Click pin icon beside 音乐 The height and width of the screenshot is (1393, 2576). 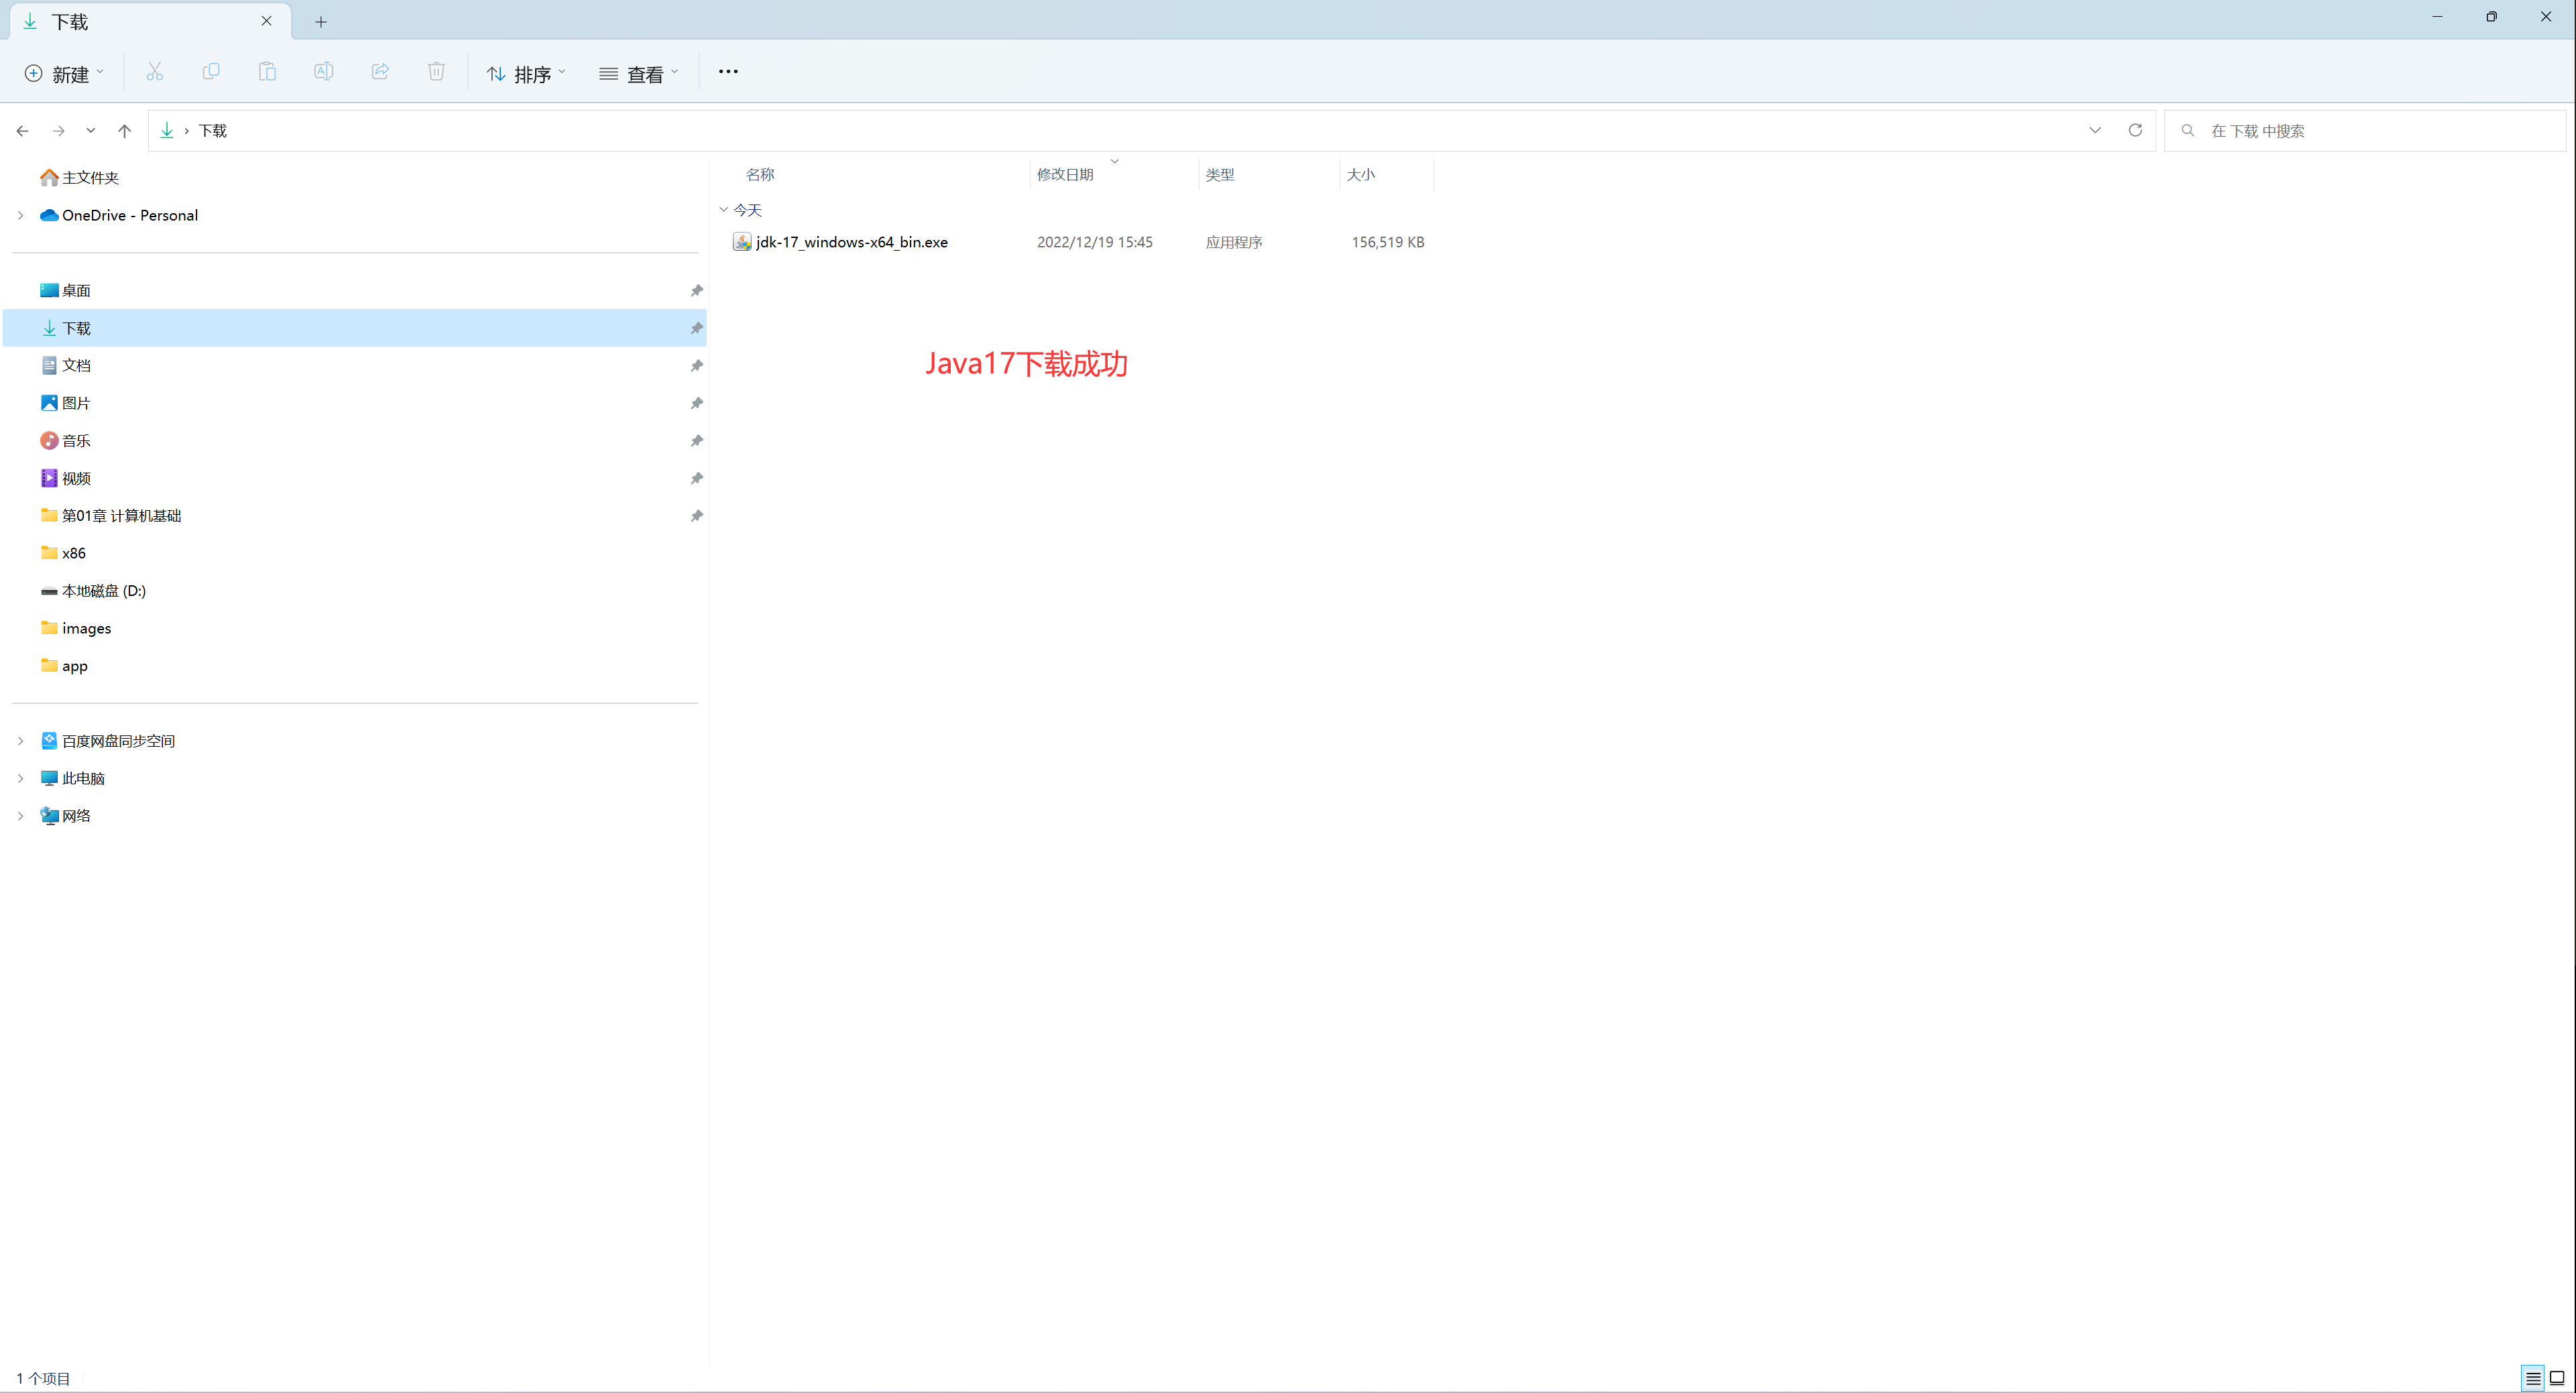tap(697, 441)
